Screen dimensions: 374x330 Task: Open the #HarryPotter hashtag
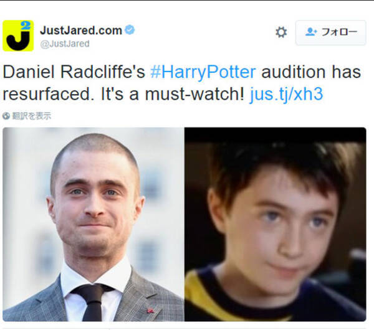pyautogui.click(x=203, y=72)
